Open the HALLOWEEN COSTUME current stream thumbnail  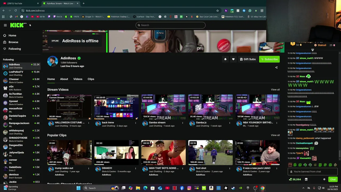tap(69, 107)
